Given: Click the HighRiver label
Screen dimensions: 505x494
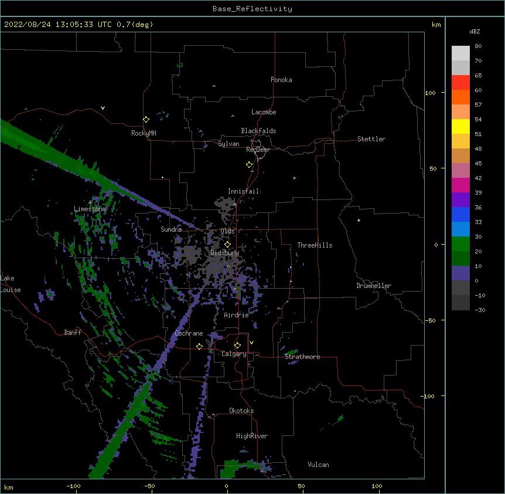Looking at the screenshot, I should [x=252, y=436].
